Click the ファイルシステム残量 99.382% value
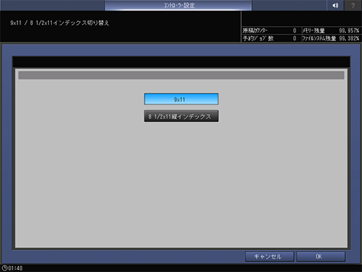Viewport: 362px width, 272px height. pyautogui.click(x=349, y=39)
